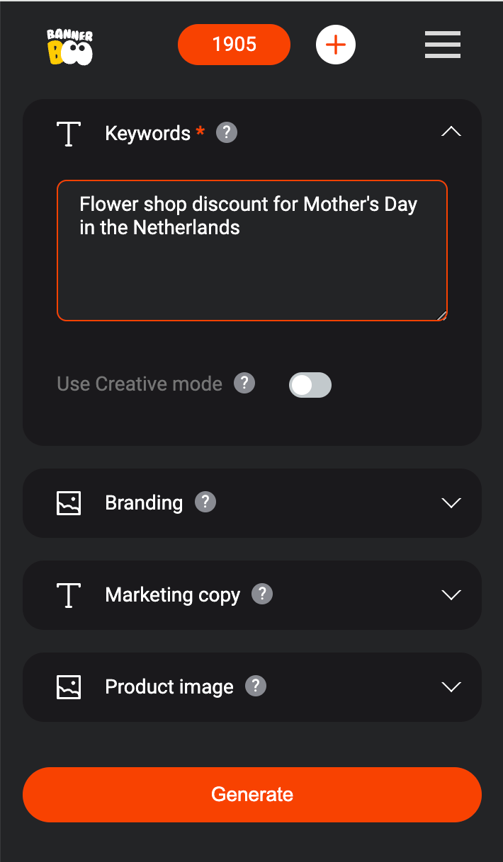This screenshot has width=503, height=862.
Task: Click the Marketing copy text icon
Action: [x=69, y=595]
